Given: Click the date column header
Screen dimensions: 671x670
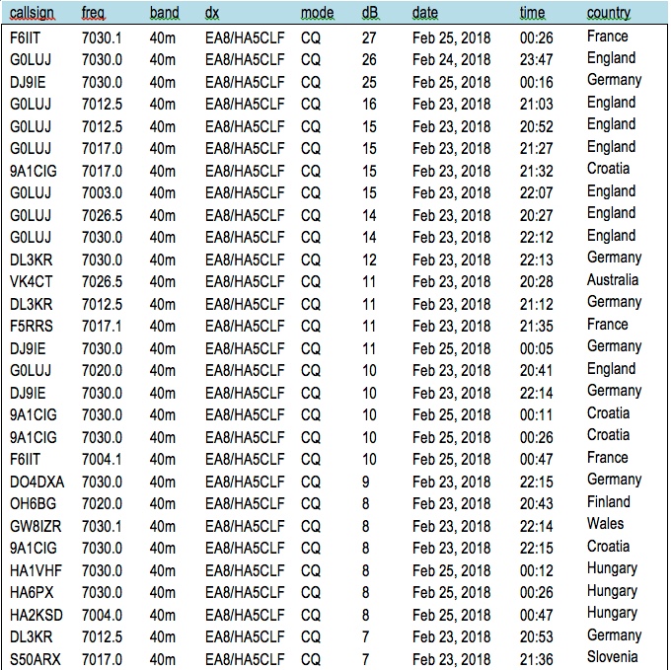Looking at the screenshot, I should (x=425, y=13).
